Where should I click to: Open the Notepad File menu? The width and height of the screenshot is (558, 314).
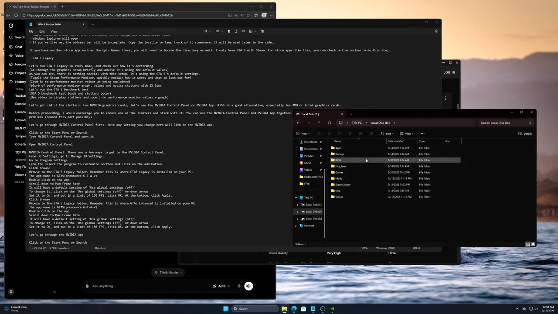(x=31, y=31)
